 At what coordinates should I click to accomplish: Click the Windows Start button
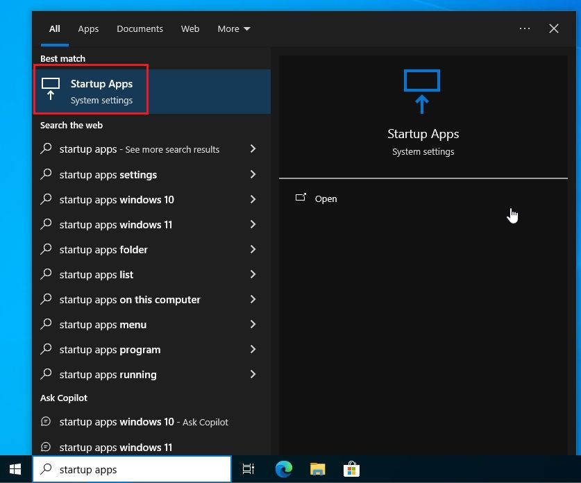click(x=15, y=469)
